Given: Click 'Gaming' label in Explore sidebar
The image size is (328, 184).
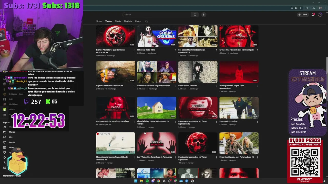Looking at the screenshot, I should coord(12,142).
